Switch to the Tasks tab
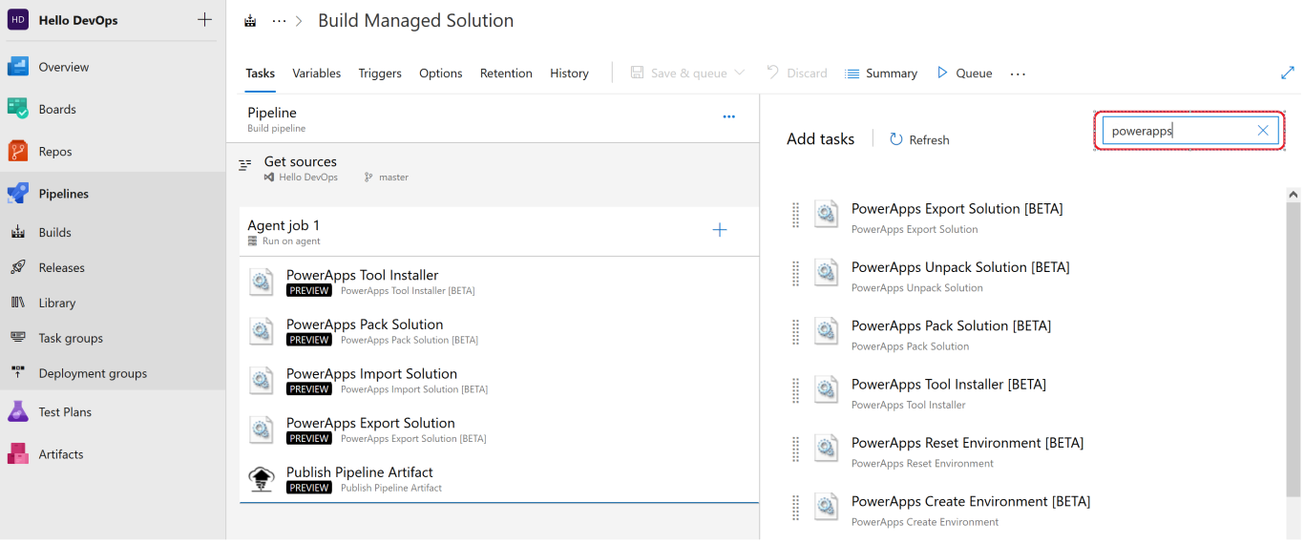The height and width of the screenshot is (544, 1304). pos(260,73)
